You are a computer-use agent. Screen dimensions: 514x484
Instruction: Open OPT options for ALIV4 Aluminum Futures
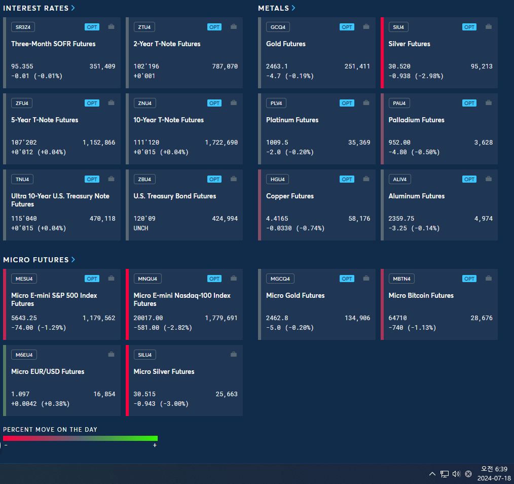point(469,179)
